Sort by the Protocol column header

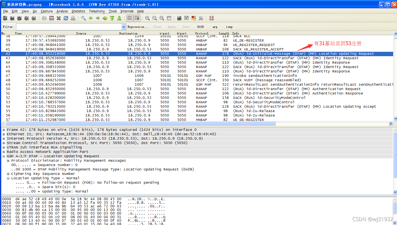point(206,33)
